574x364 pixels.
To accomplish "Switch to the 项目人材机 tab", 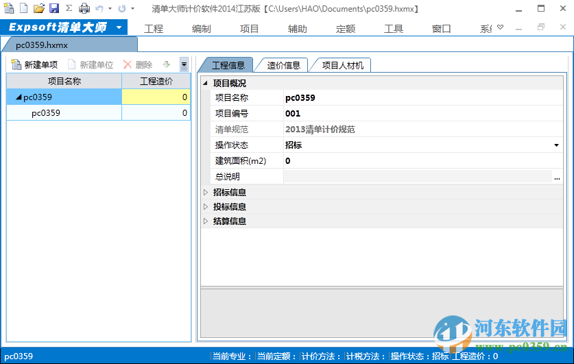I will point(343,66).
